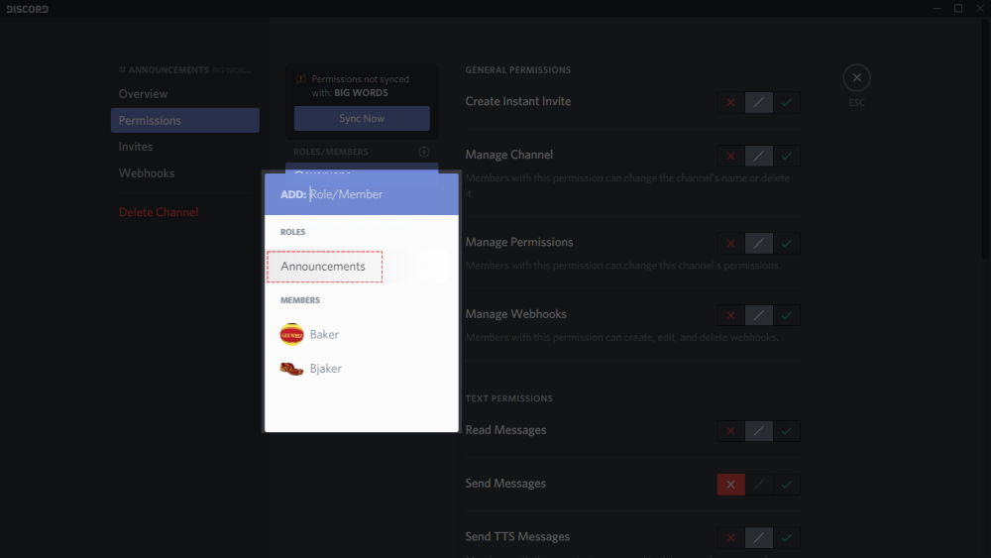Allow Manage Channel with green check
991x558 pixels.
pos(786,156)
